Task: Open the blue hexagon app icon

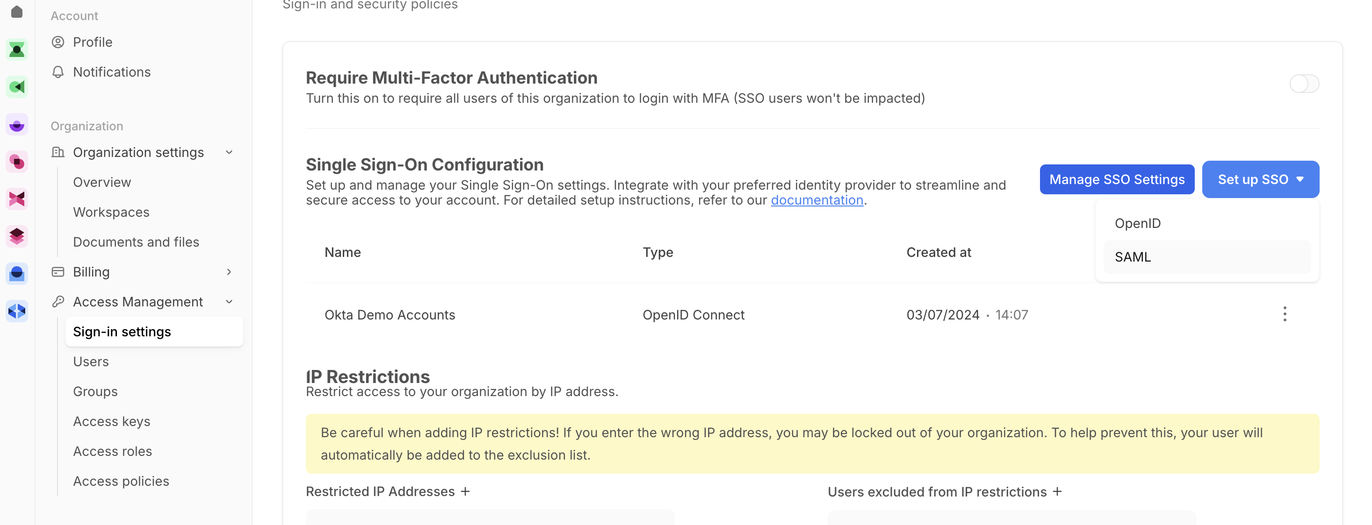Action: click(17, 311)
